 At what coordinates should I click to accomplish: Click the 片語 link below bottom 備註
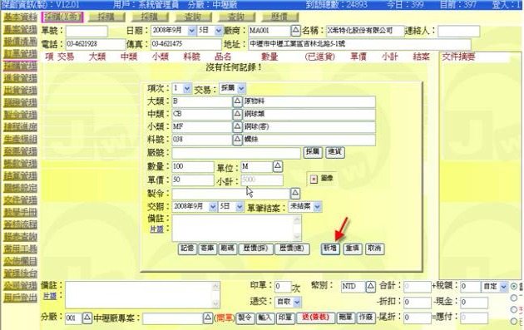[x=49, y=296]
